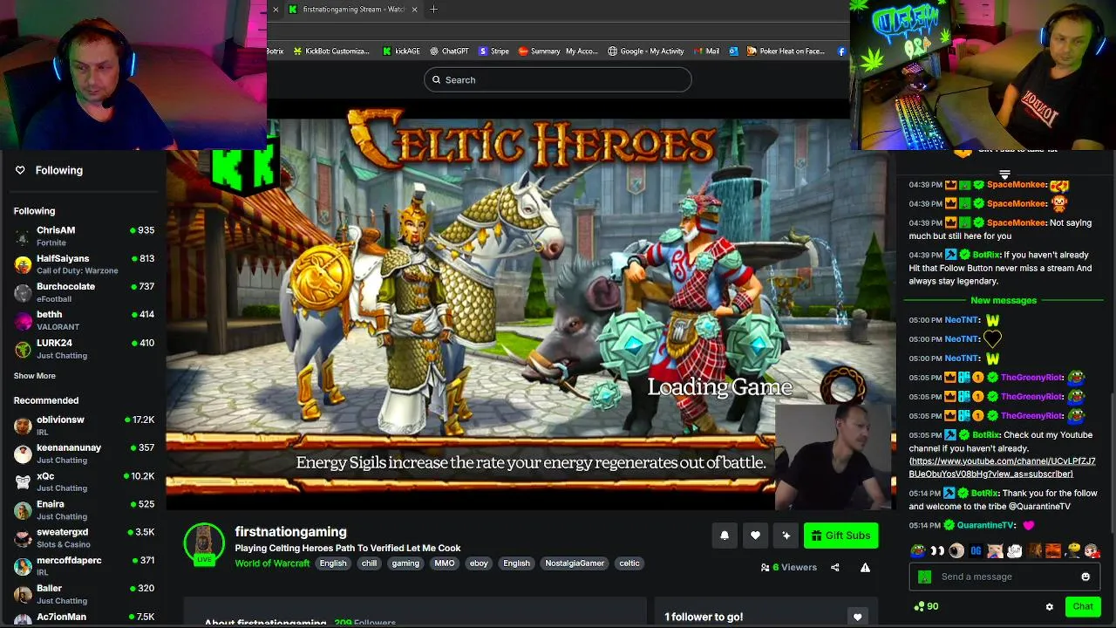The image size is (1116, 628).
Task: Open Baller recommended channel
Action: click(84, 594)
